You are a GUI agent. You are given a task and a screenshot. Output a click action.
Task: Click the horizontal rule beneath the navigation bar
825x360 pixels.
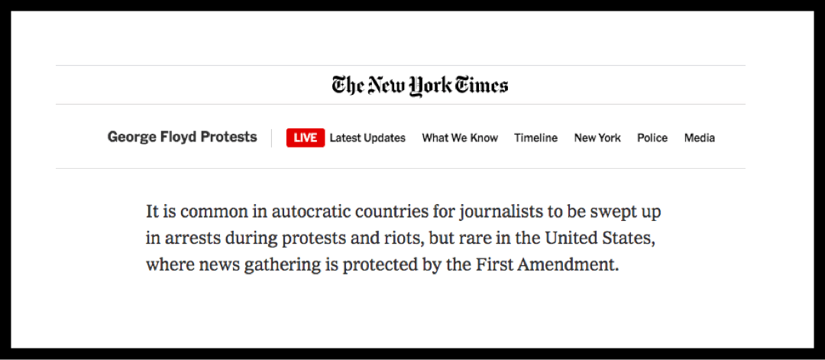coord(400,168)
